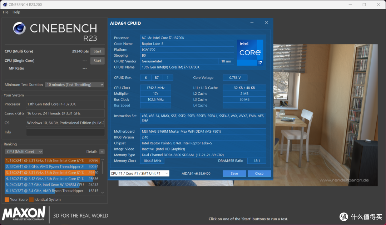Click the Motherboard value MSI MAG B760M Mortar
The image size is (386, 225).
click(203, 132)
